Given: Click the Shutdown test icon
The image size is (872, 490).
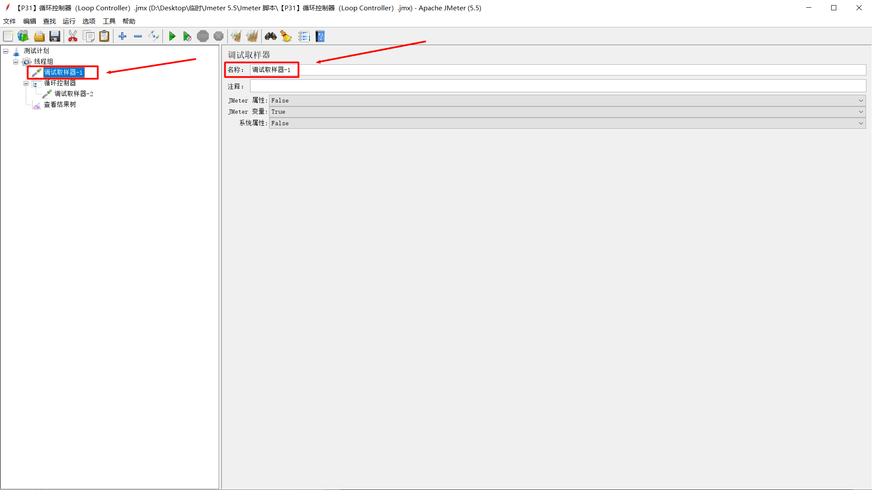Looking at the screenshot, I should tap(218, 36).
